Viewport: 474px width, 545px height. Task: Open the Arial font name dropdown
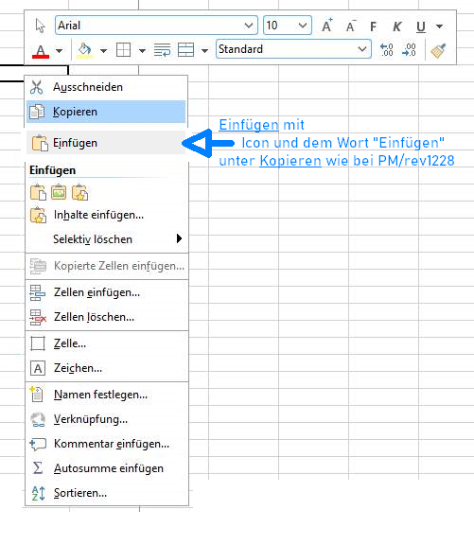pyautogui.click(x=156, y=25)
